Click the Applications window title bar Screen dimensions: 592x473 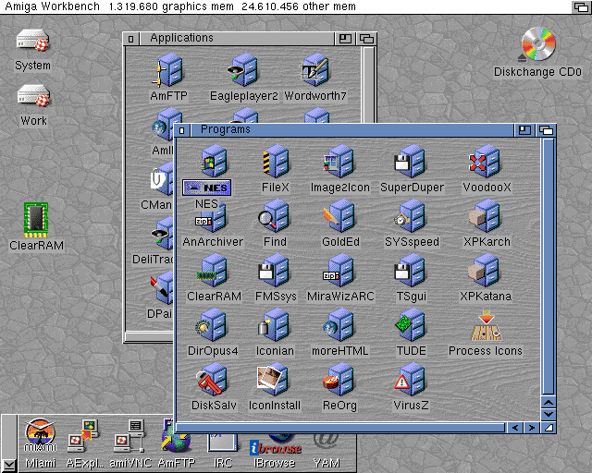pos(237,39)
